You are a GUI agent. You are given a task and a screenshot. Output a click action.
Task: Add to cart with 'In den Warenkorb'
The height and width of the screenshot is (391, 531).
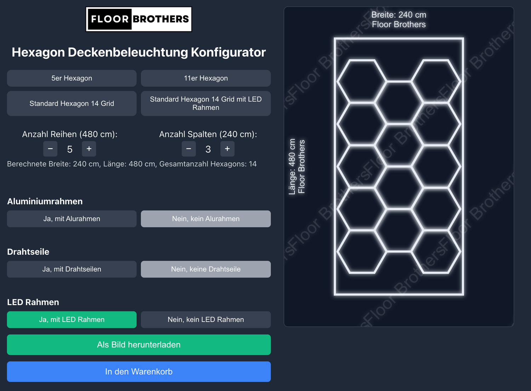pos(139,372)
